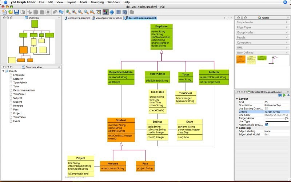This screenshot has width=291, height=182.
Task: Click the zoom to selection magnifier icon
Action: point(92,12)
